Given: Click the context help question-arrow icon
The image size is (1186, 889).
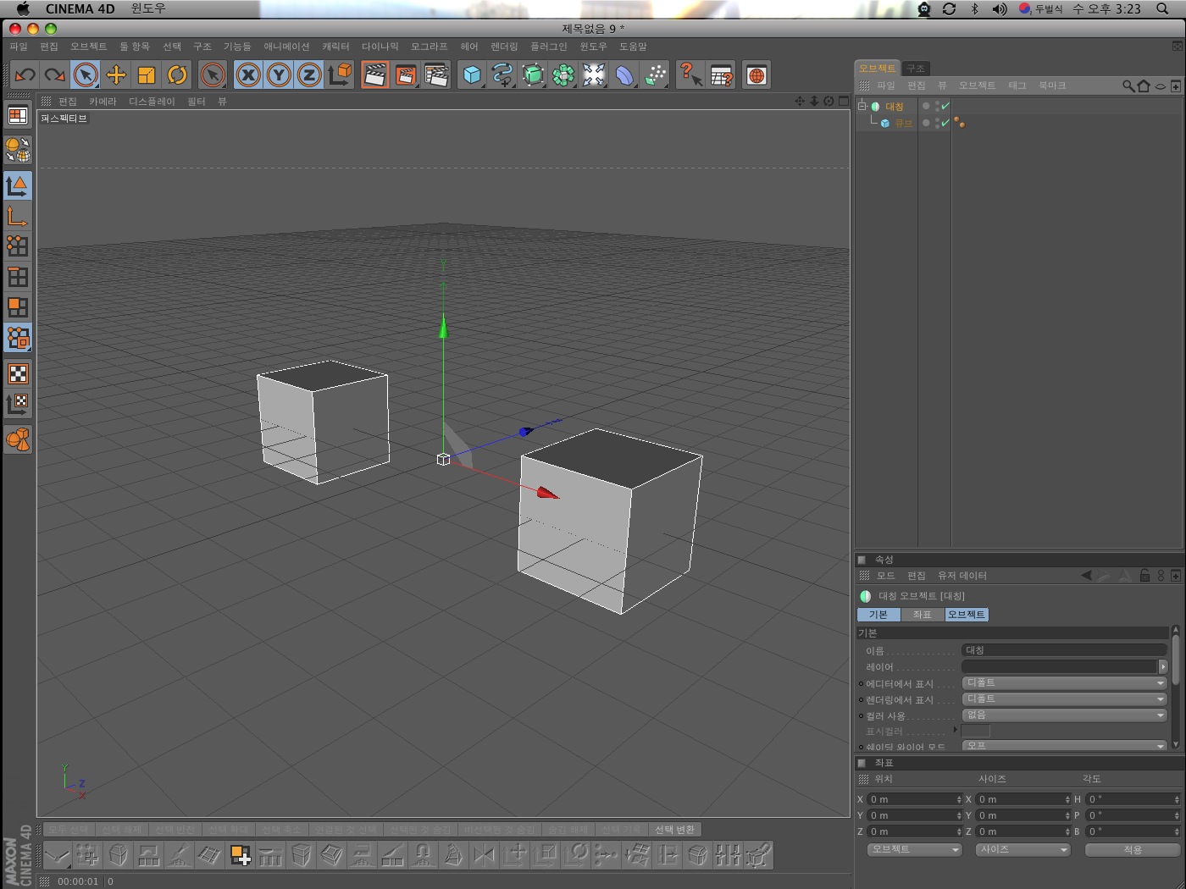Looking at the screenshot, I should pos(690,75).
